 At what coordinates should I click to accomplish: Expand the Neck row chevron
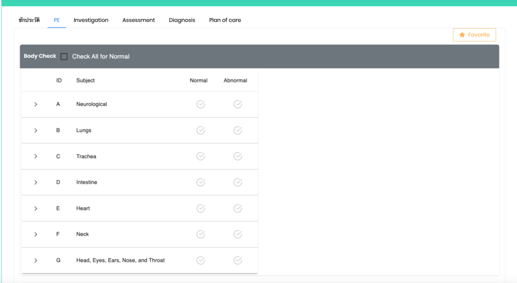click(36, 234)
